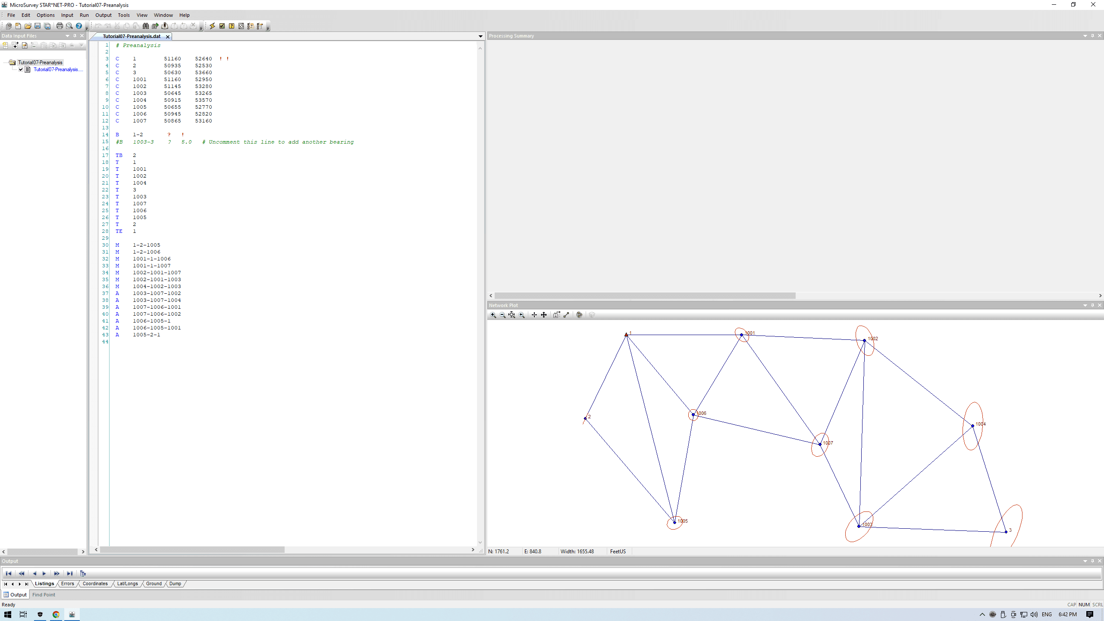Select the Tutorial07-Preanalysis project folder in tree

tap(40, 63)
